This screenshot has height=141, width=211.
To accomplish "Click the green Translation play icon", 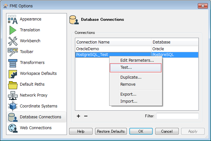I will tap(13, 30).
